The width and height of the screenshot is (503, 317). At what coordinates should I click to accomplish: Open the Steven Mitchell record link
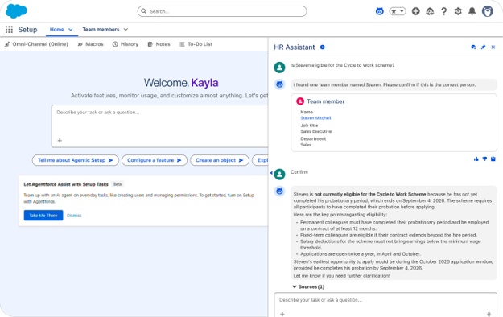[315, 118]
